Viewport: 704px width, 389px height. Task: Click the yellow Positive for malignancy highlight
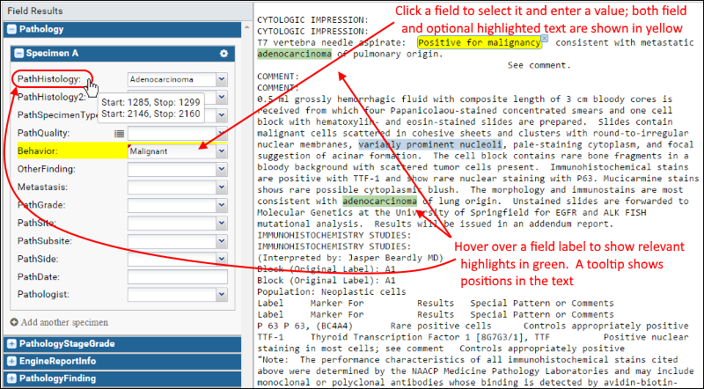479,42
